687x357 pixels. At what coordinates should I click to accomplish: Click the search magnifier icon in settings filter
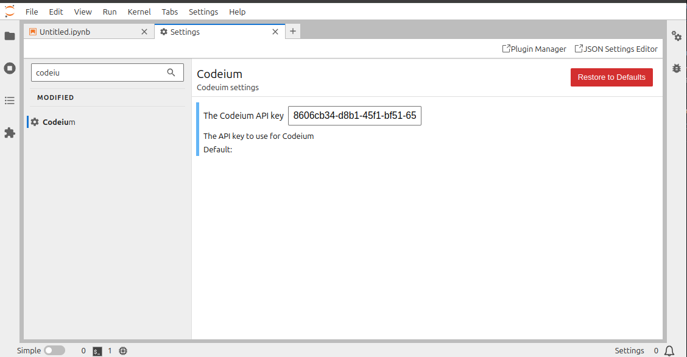pyautogui.click(x=171, y=72)
